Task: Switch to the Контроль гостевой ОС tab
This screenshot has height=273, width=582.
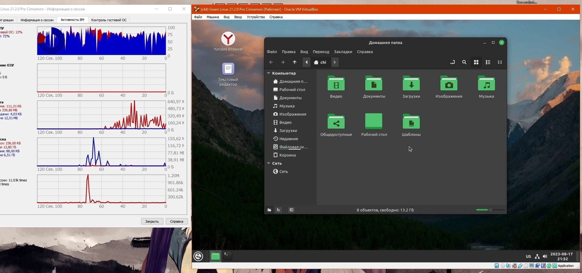Action: point(109,20)
